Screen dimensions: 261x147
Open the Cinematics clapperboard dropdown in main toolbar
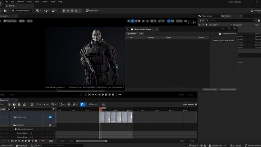pos(54,11)
